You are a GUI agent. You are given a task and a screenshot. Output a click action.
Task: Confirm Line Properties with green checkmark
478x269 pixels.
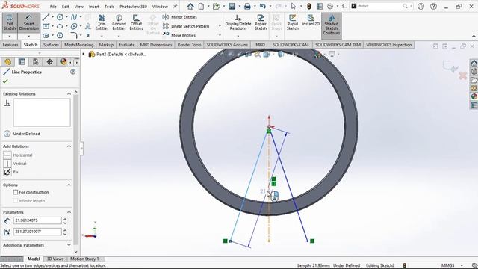pos(5,81)
